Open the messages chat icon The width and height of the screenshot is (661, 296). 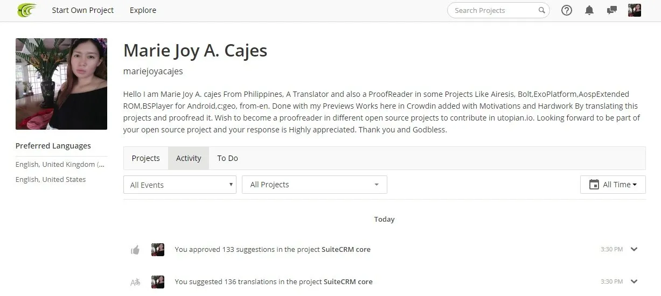coord(611,10)
